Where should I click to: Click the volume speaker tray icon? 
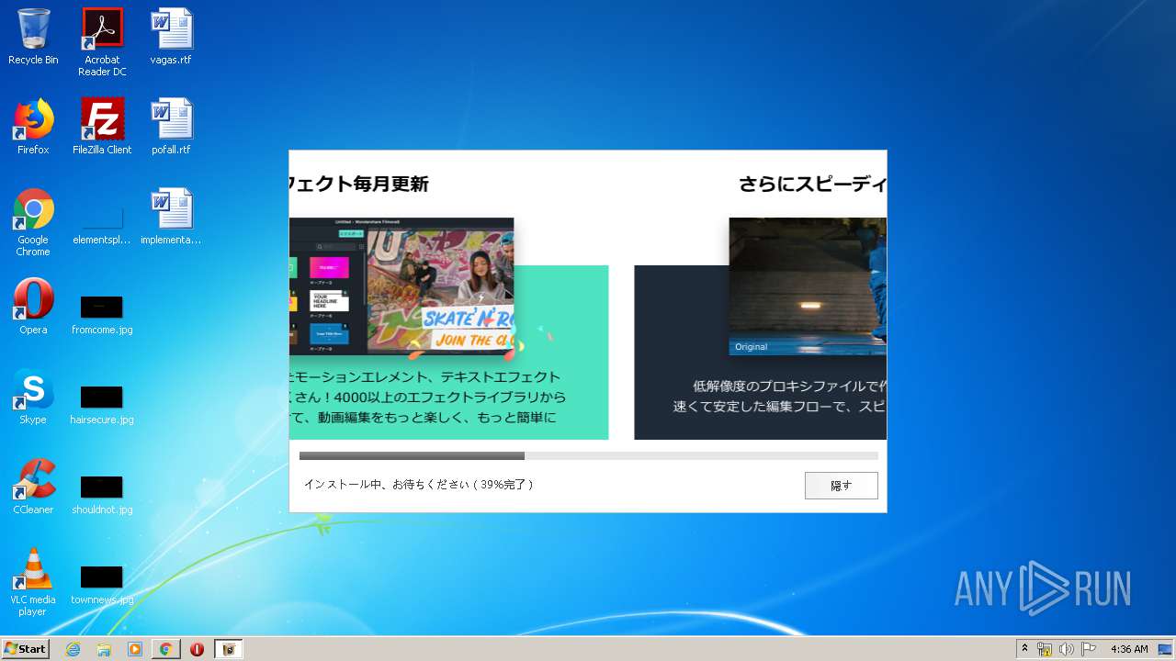(1066, 649)
